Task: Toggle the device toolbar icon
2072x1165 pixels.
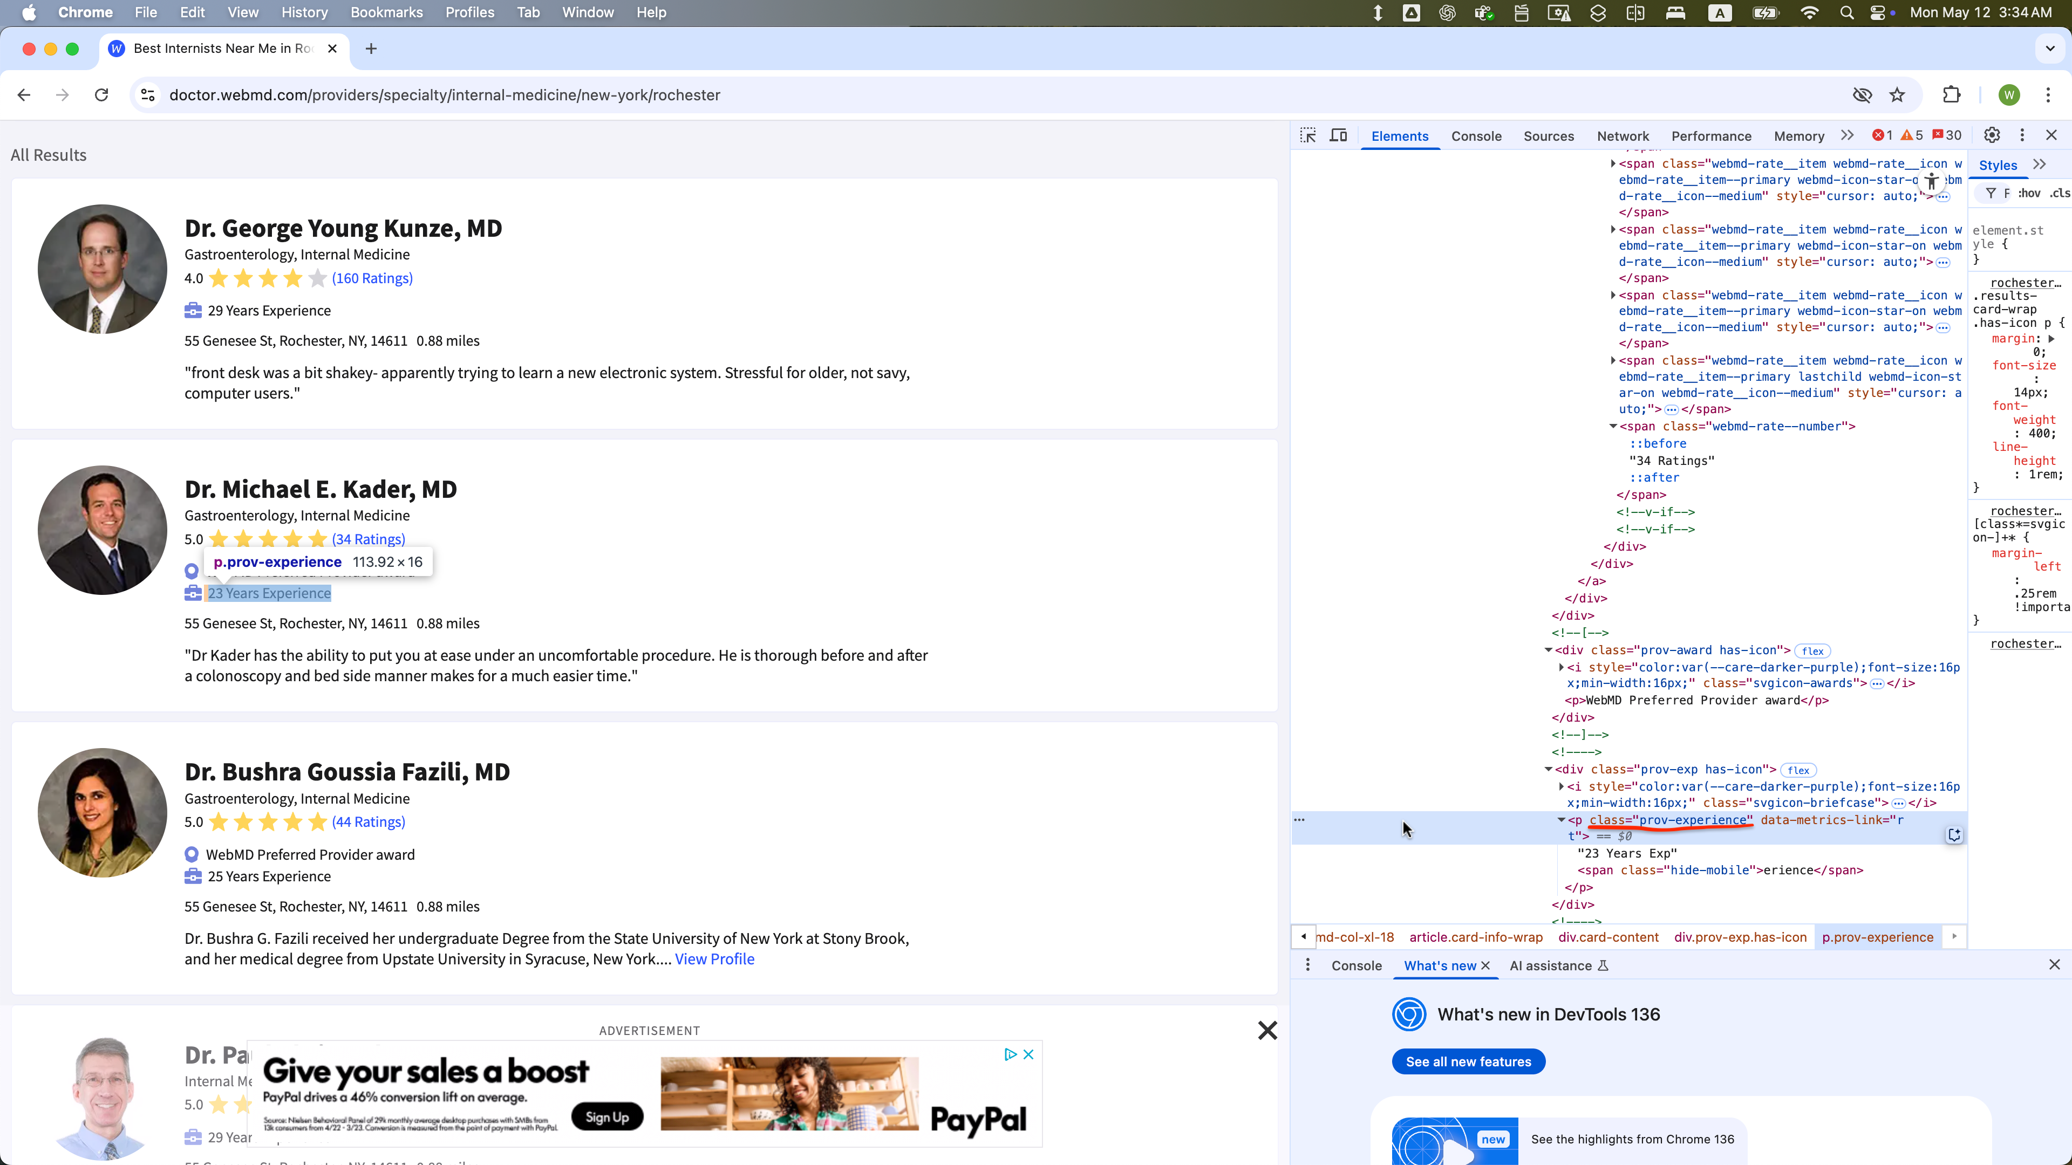Action: click(x=1338, y=135)
